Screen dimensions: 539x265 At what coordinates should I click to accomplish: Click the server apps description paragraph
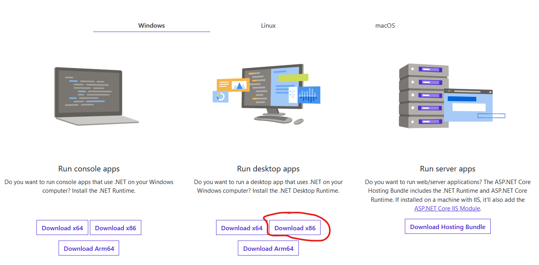click(x=448, y=195)
